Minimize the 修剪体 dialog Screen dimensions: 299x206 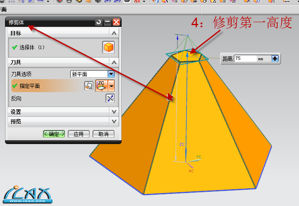(x=107, y=22)
